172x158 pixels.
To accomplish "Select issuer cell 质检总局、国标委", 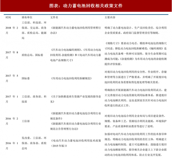I will click(x=32, y=55).
